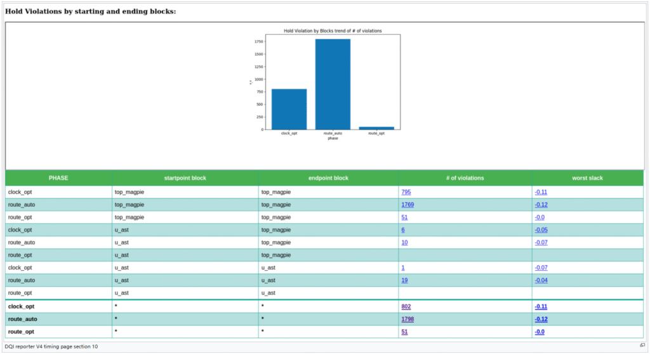Viewport: 650px width, 354px height.
Task: Open the 6 violations link
Action: 403,230
